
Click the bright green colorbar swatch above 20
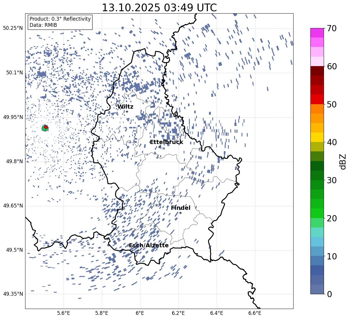(317, 213)
